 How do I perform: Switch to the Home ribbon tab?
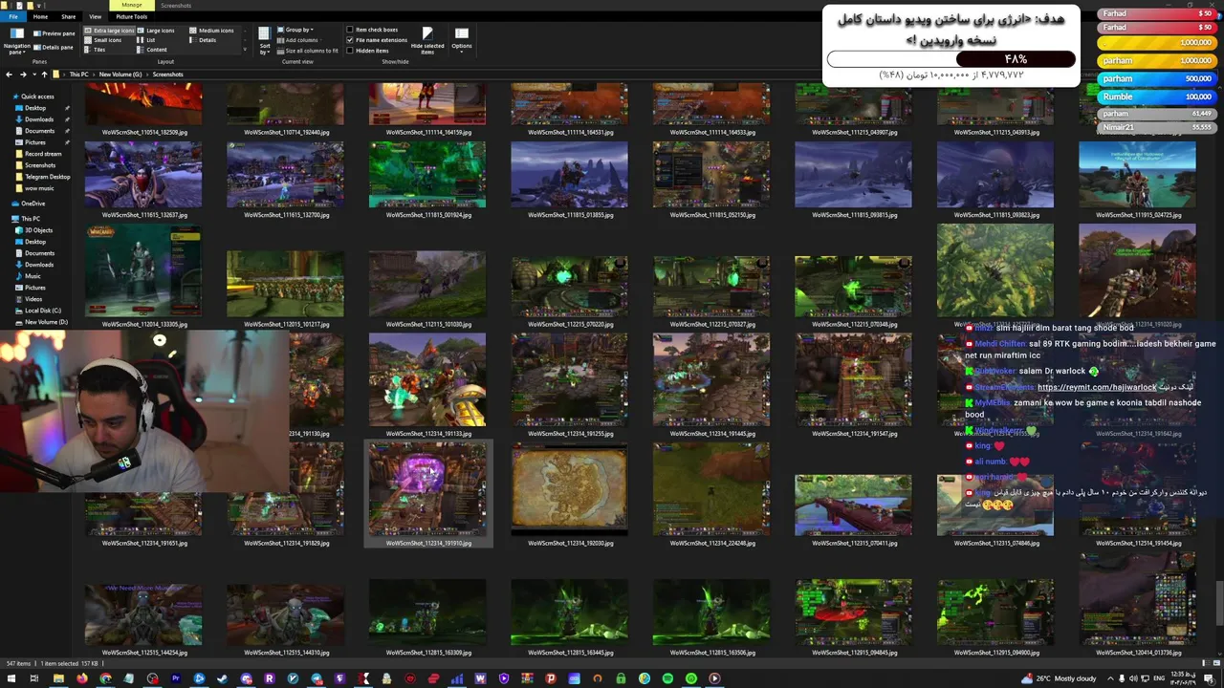[40, 16]
